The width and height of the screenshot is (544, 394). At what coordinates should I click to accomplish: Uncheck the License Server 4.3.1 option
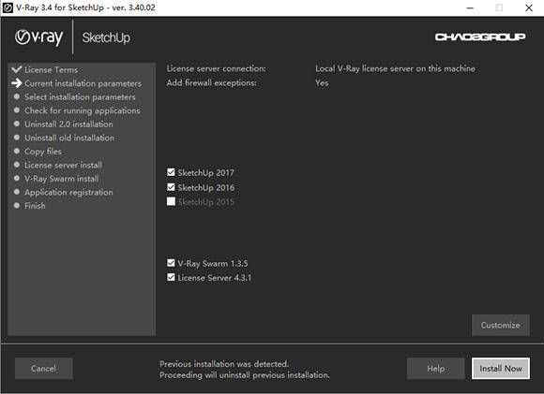tap(171, 277)
